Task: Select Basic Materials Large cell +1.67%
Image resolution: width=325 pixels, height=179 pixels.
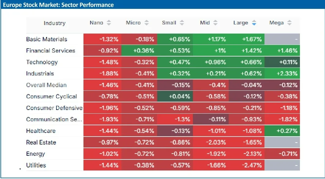Action: (246, 39)
